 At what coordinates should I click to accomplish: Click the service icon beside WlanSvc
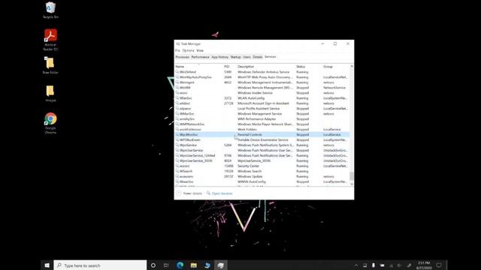[x=177, y=98]
